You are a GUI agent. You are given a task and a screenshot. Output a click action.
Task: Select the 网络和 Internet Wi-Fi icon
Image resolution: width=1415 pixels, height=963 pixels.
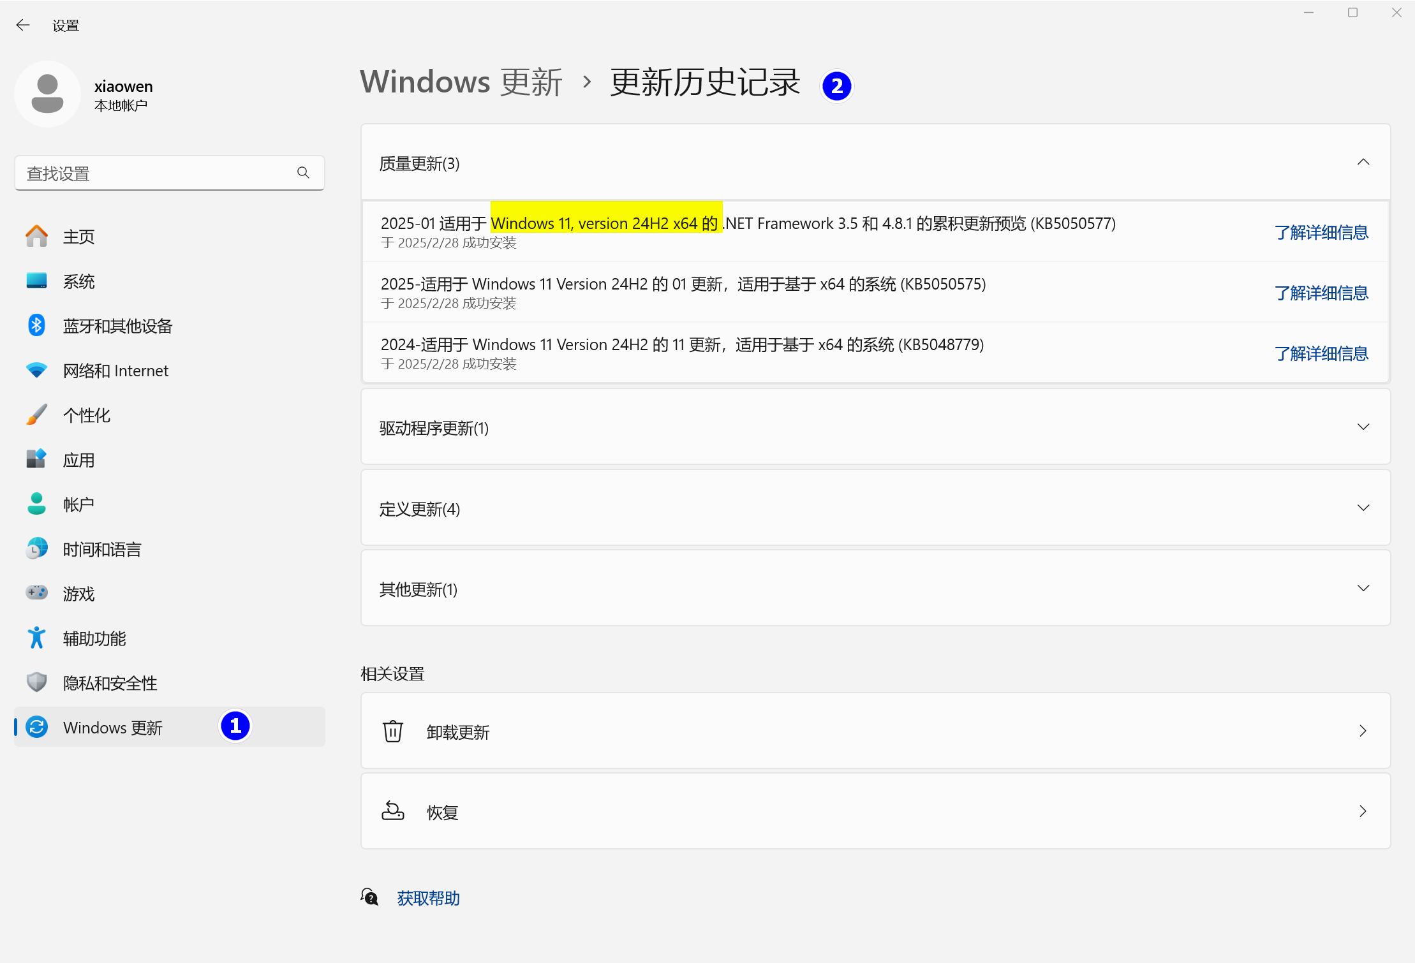point(36,370)
